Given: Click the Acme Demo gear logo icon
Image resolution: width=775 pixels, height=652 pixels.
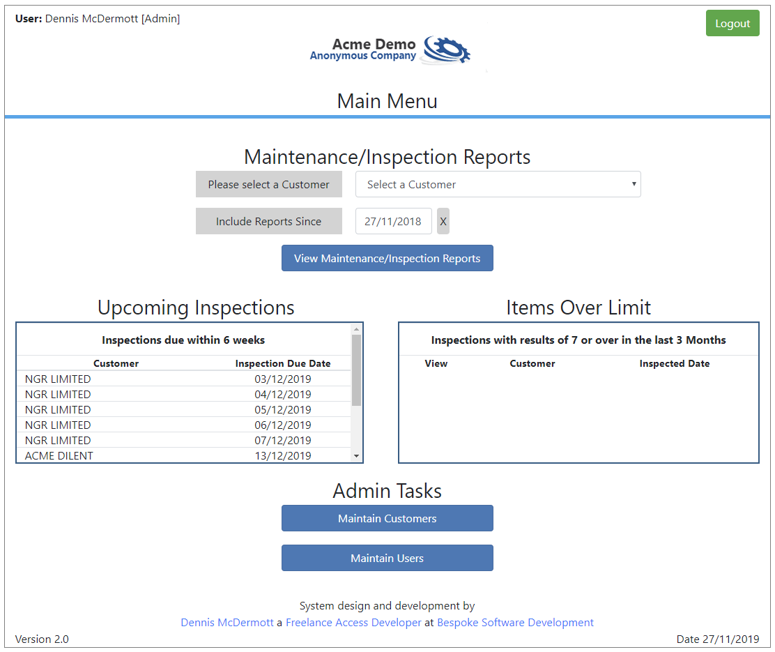Looking at the screenshot, I should tap(445, 50).
